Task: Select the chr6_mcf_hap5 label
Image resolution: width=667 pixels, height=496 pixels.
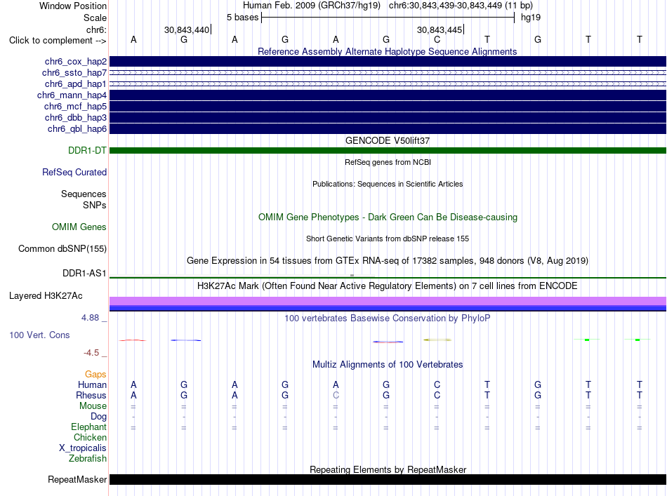Action: [x=75, y=106]
